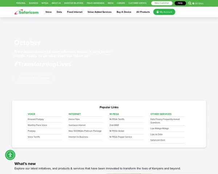The image size is (218, 174).
Task: Open the search magnifier icon
Action: (x=190, y=3)
